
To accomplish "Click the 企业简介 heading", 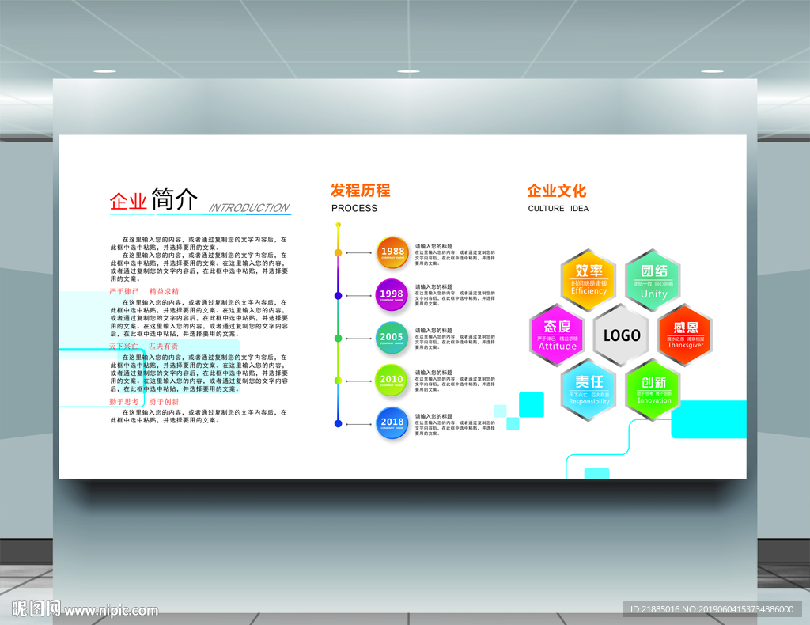I will [153, 199].
